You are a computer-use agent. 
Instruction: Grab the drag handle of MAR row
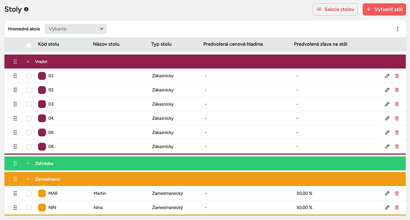[15, 193]
